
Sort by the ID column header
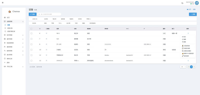click(x=40, y=29)
